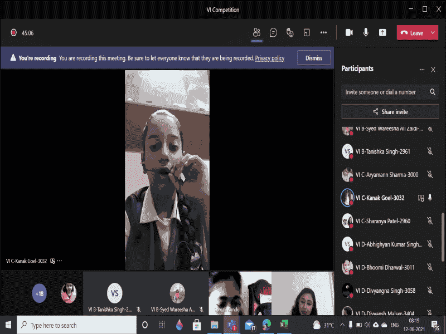This screenshot has width=446, height=334.
Task: Toggle the microphone mute button
Action: [x=366, y=33]
